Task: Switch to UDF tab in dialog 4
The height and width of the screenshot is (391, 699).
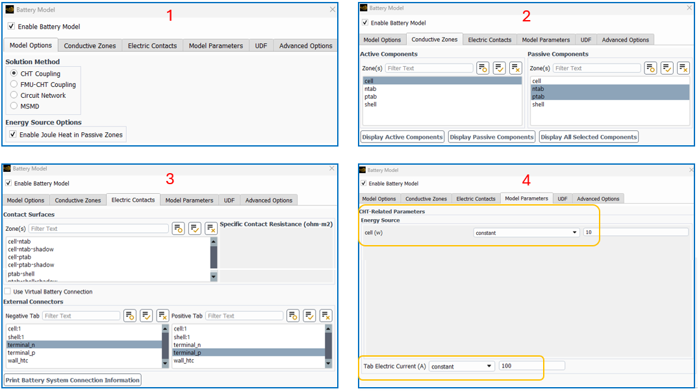Action: tap(562, 199)
